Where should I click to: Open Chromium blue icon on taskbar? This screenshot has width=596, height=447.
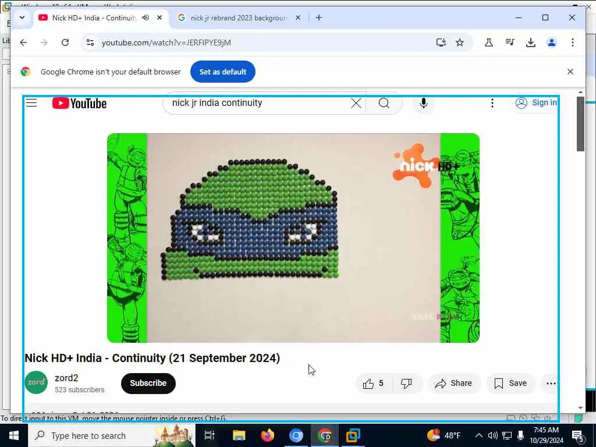[296, 435]
